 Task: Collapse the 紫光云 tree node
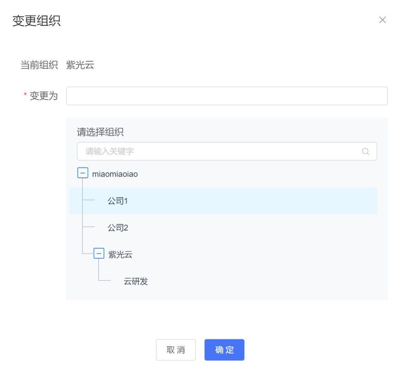point(99,253)
